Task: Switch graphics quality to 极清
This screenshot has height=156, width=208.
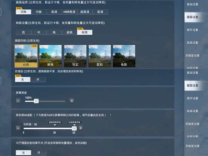Action: (x=100, y=12)
